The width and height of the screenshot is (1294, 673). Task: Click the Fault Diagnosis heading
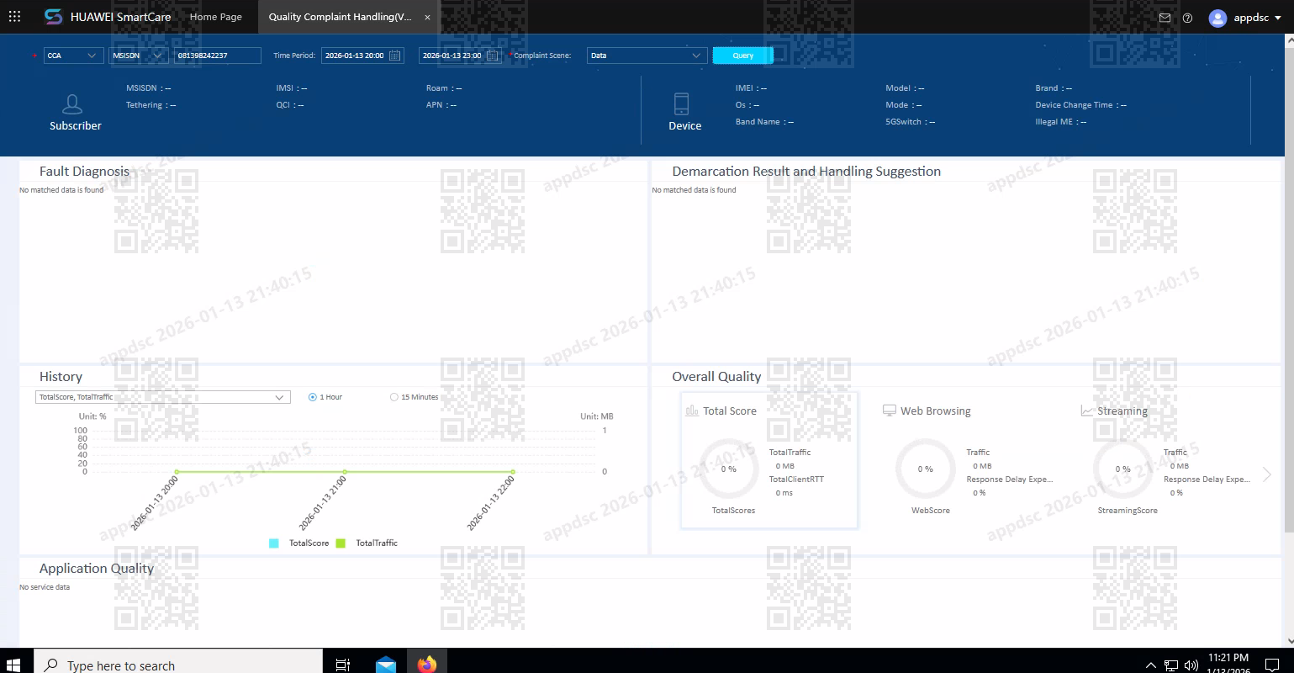84,172
